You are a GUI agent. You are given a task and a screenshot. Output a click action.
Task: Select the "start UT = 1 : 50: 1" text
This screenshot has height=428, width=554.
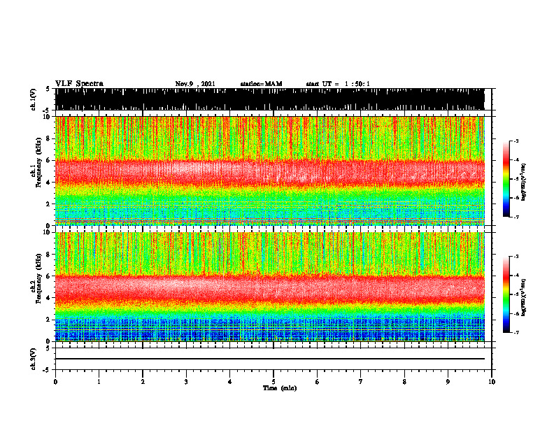tap(338, 84)
